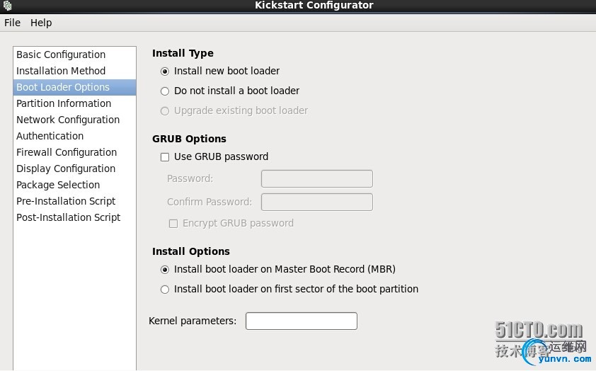Go to the Installation Method section
Image resolution: width=596 pixels, height=371 pixels.
[x=61, y=71]
